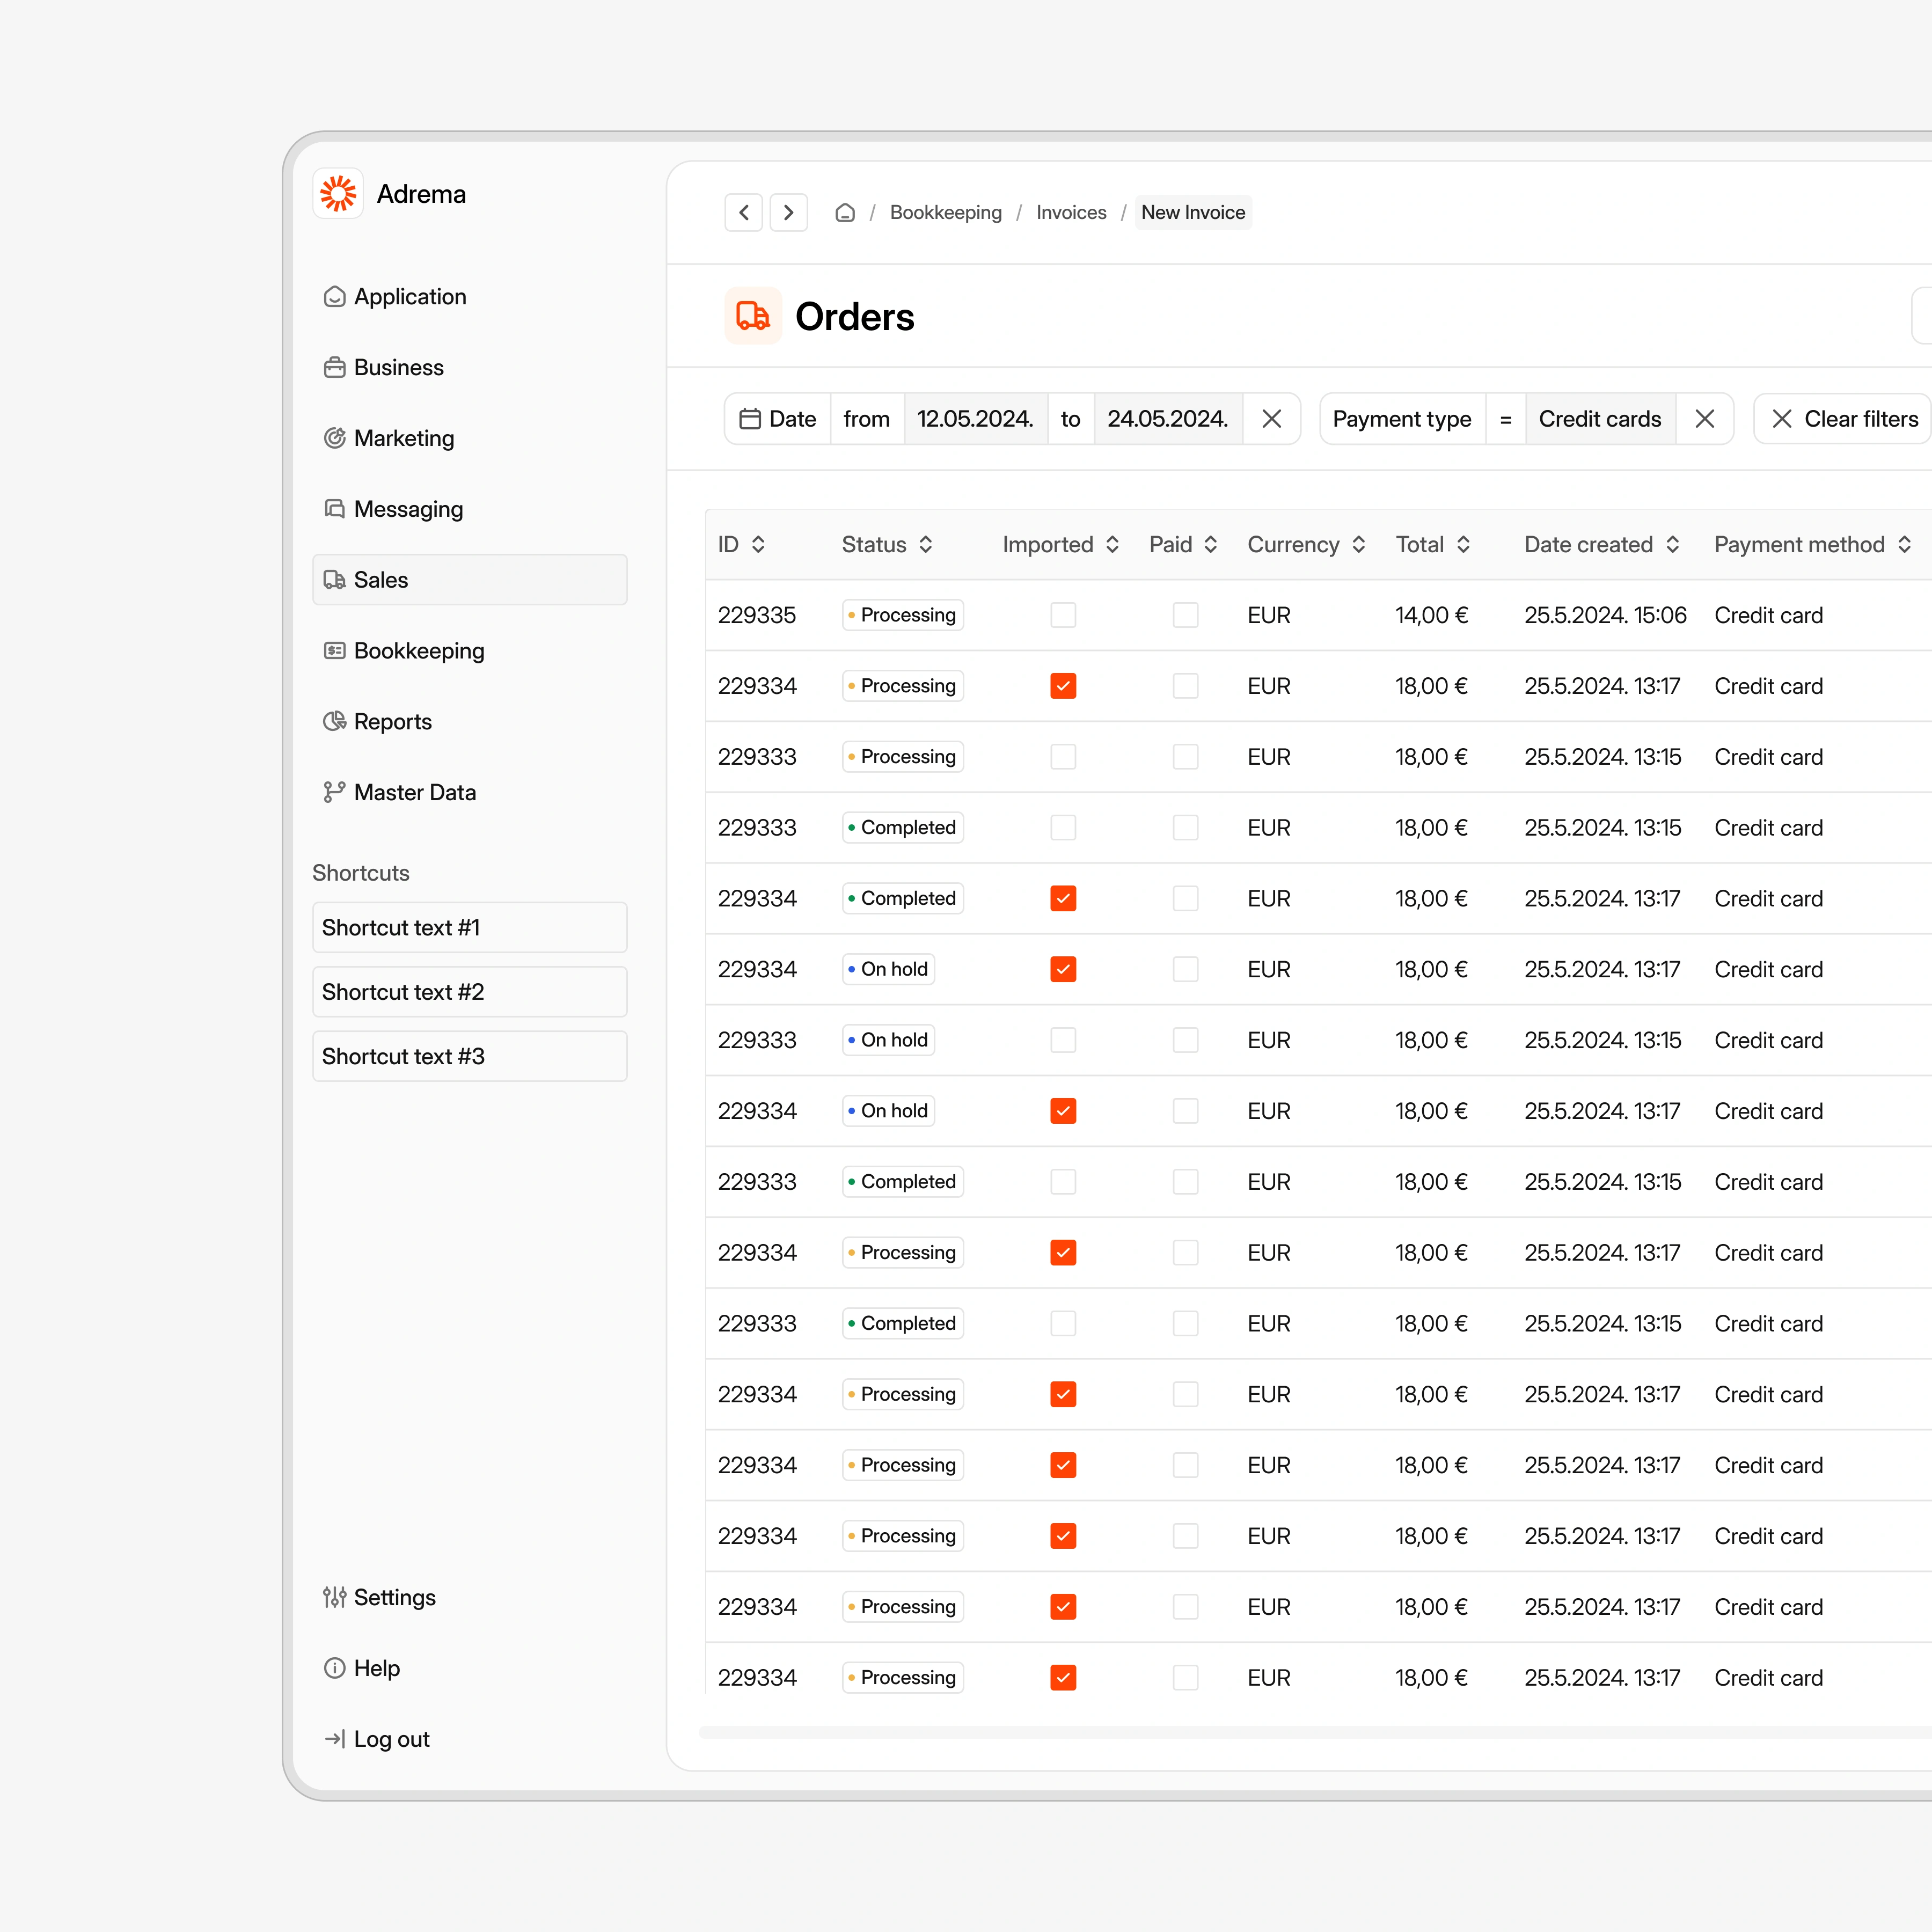Open the Application section in sidebar
Viewport: 1932px width, 1932px height.
pyautogui.click(x=335, y=296)
